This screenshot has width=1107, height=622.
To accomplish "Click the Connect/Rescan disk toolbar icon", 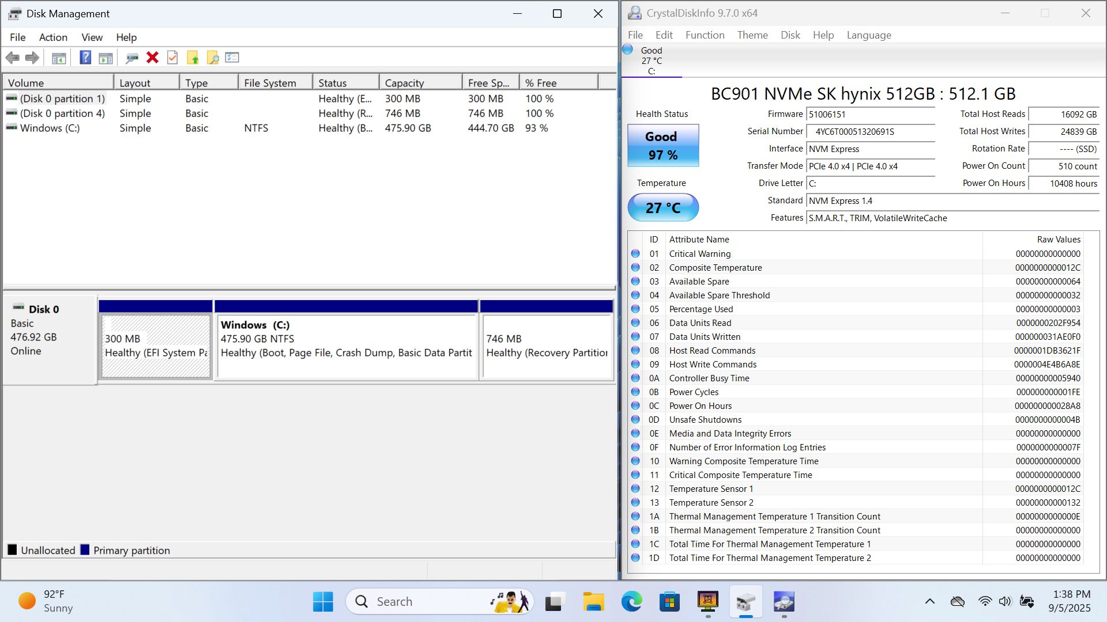I will click(132, 58).
